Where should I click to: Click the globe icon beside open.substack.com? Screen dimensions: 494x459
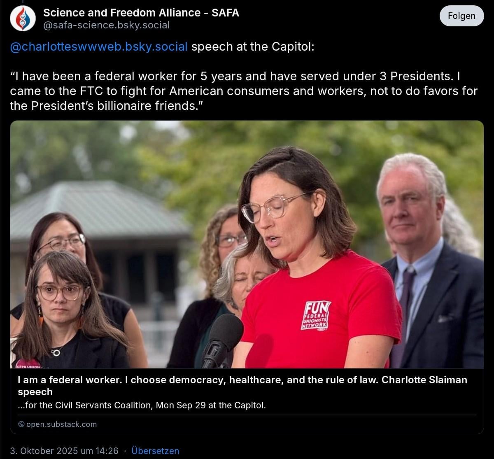21,424
